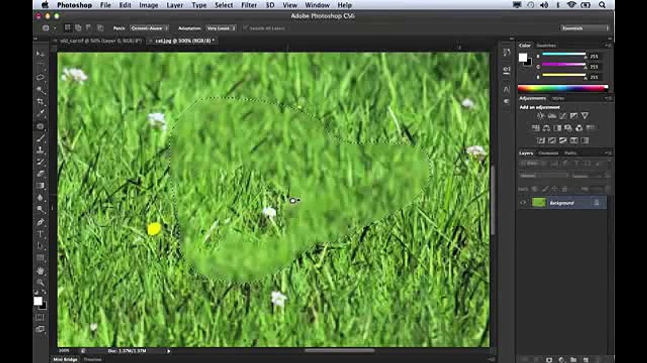This screenshot has height=363, width=647.
Task: Add a Hue/Saturation adjustment
Action: (x=536, y=128)
